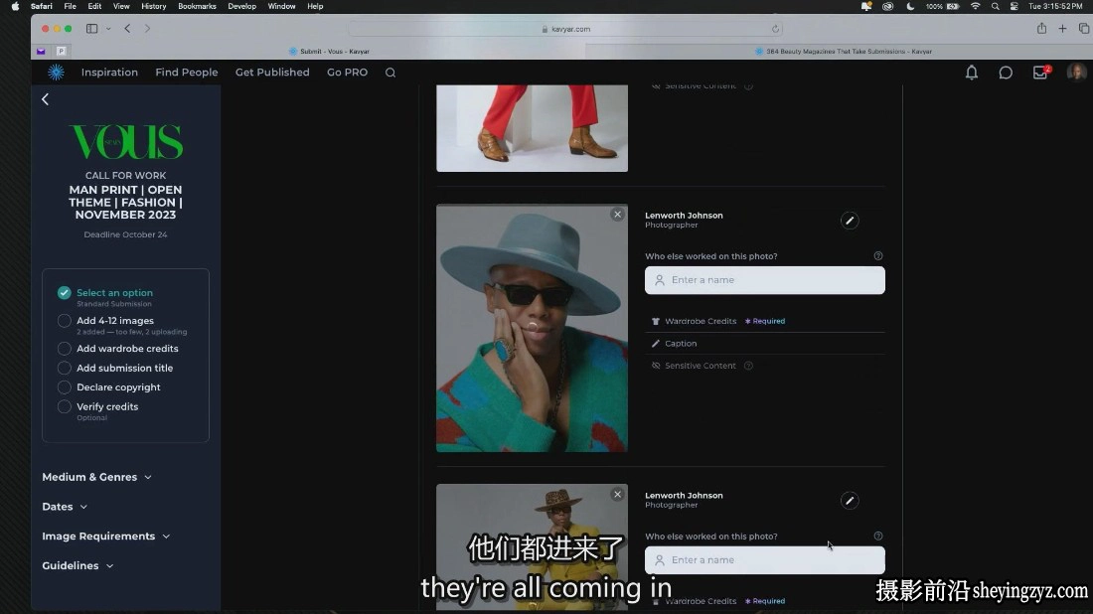Show help for yellow jacket photo's collaborators question

pyautogui.click(x=877, y=536)
